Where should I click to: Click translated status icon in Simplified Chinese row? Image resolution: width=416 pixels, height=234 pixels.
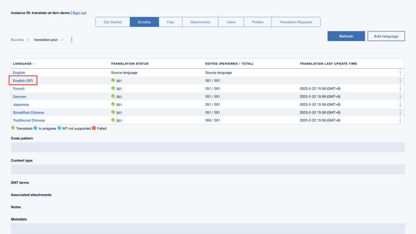(x=113, y=112)
